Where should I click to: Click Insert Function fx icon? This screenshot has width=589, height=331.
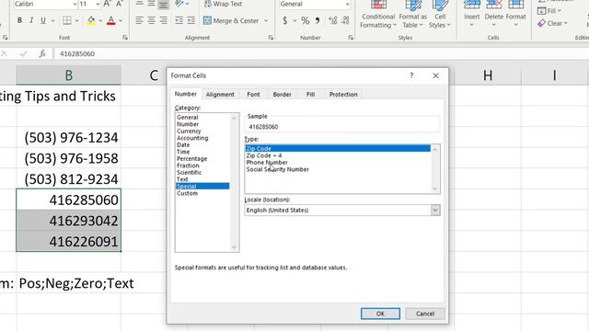tap(42, 53)
